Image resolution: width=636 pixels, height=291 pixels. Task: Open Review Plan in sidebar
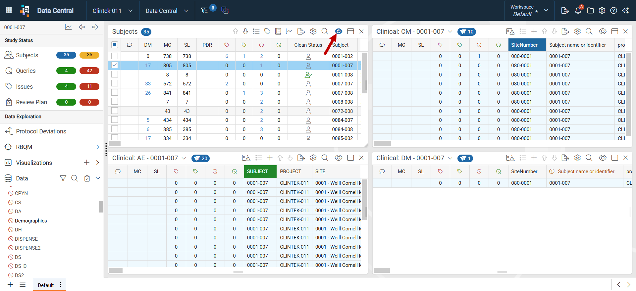(x=31, y=102)
